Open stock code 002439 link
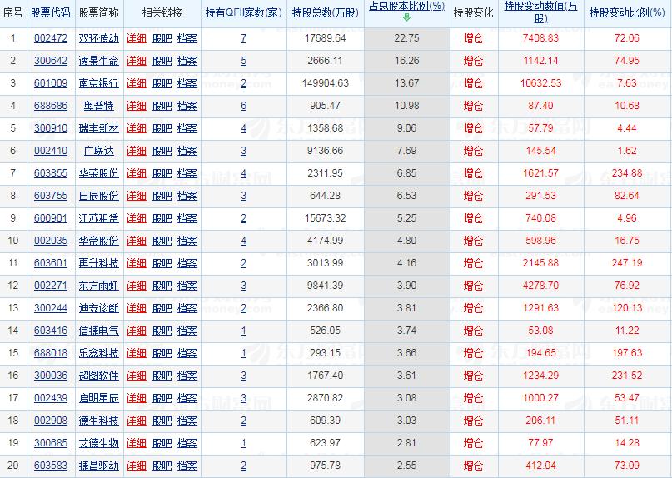Image resolution: width=672 pixels, height=478 pixels. pyautogui.click(x=51, y=398)
